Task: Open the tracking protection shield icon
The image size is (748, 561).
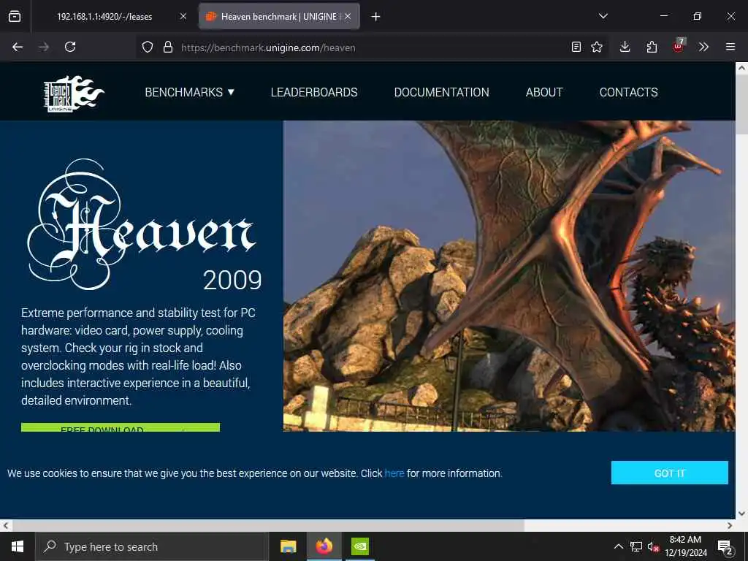Action: tap(148, 47)
